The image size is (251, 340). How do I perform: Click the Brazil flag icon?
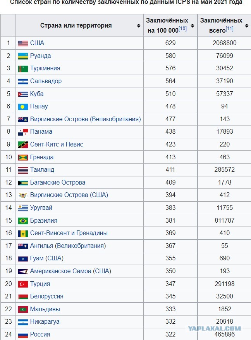click(x=23, y=221)
